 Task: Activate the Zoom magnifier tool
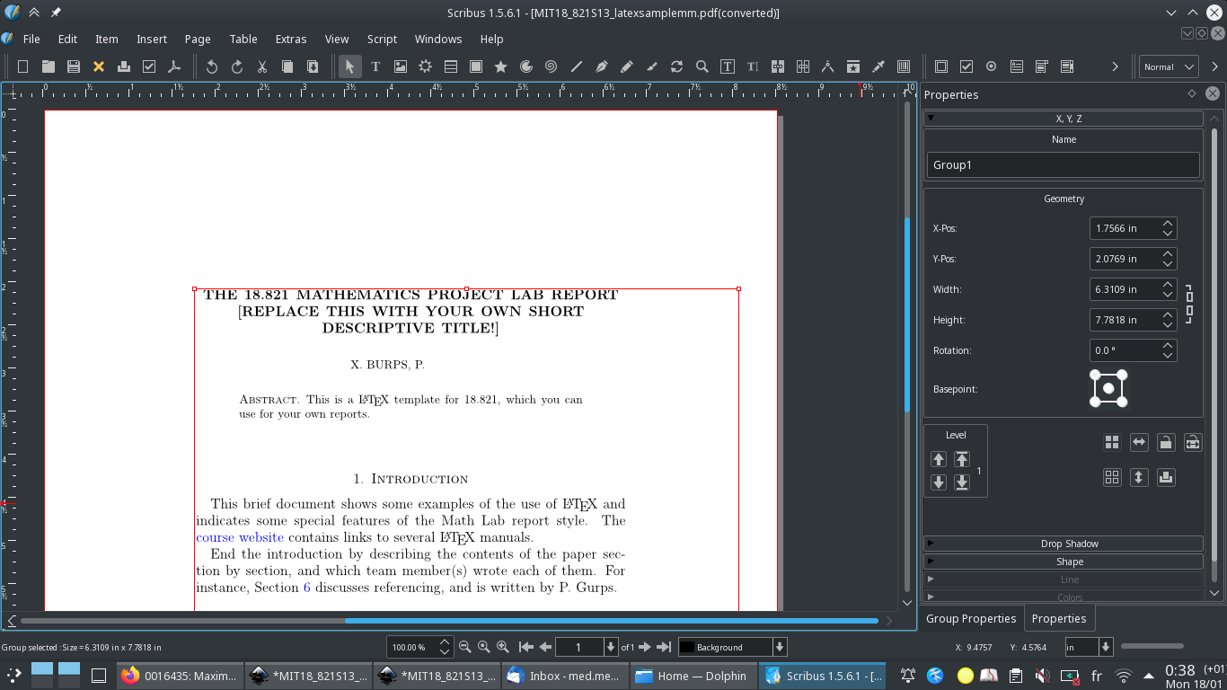point(702,66)
